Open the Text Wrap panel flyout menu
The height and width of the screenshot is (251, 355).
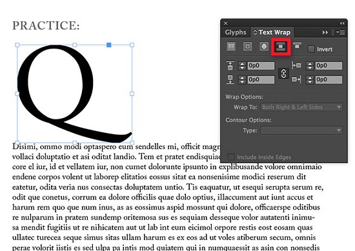click(x=341, y=32)
